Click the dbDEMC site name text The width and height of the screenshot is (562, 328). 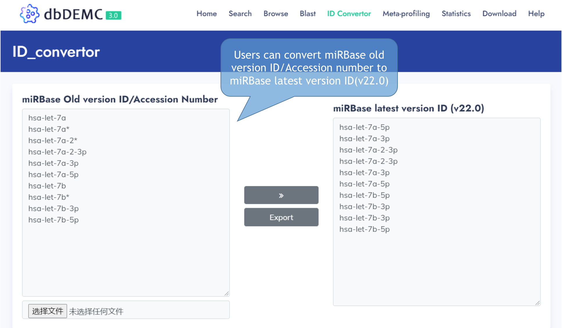coord(73,14)
